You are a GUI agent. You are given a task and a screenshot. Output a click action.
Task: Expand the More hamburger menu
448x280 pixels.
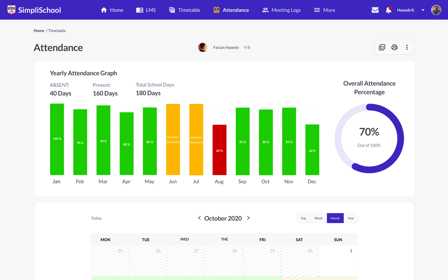[x=324, y=10]
